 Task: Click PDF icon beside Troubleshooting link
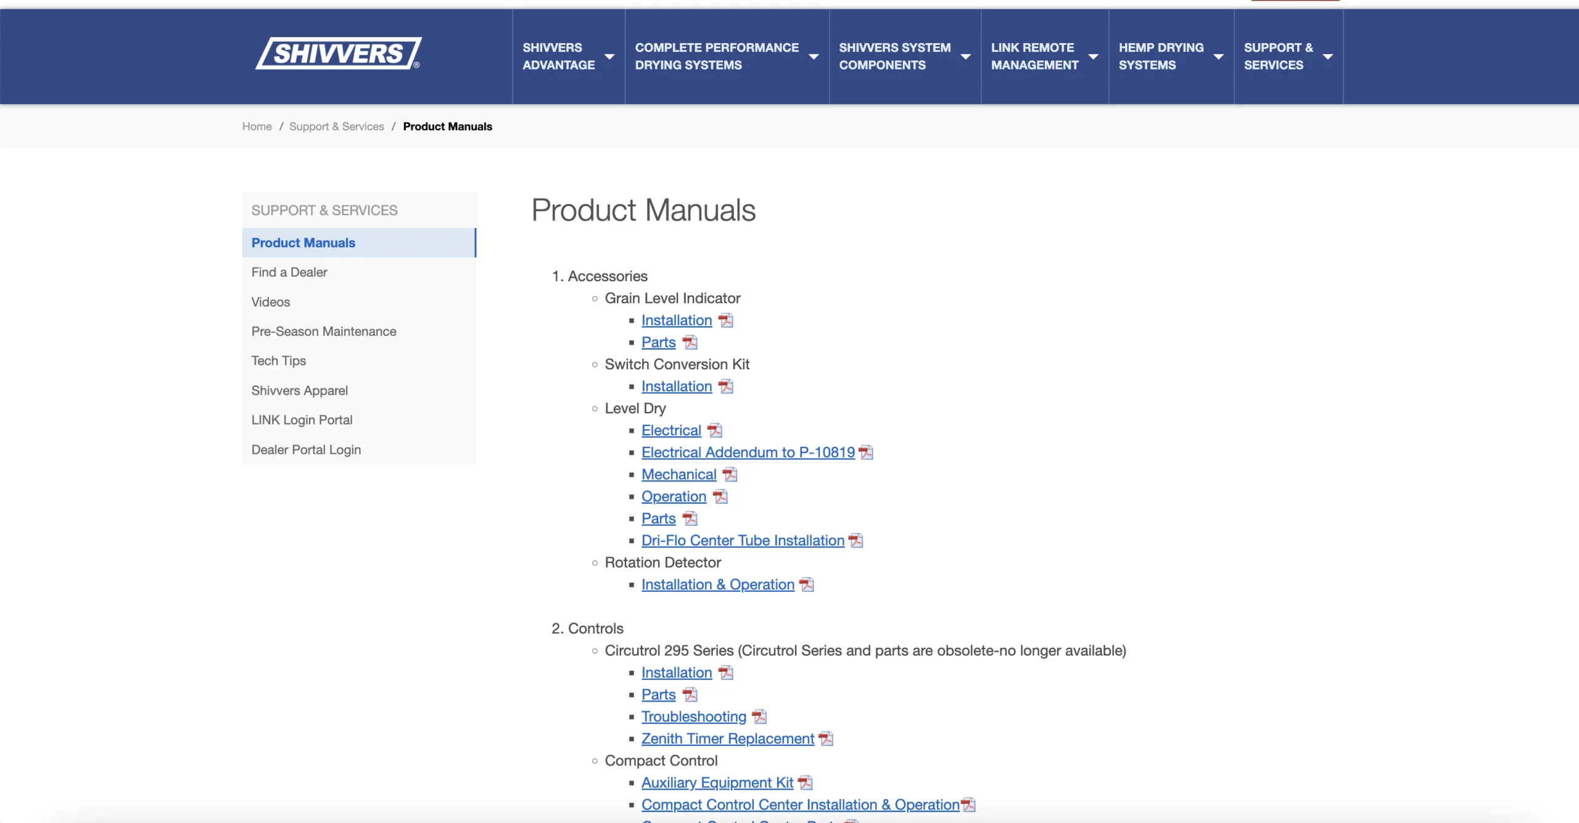[759, 716]
